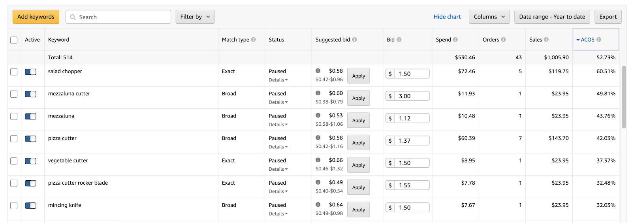This screenshot has height=223, width=632.
Task: Click the ACOS column info icon
Action: click(599, 40)
